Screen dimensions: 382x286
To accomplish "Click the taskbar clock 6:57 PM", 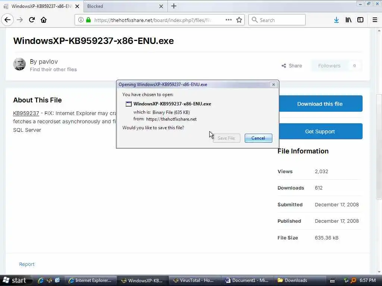I will pos(367,280).
